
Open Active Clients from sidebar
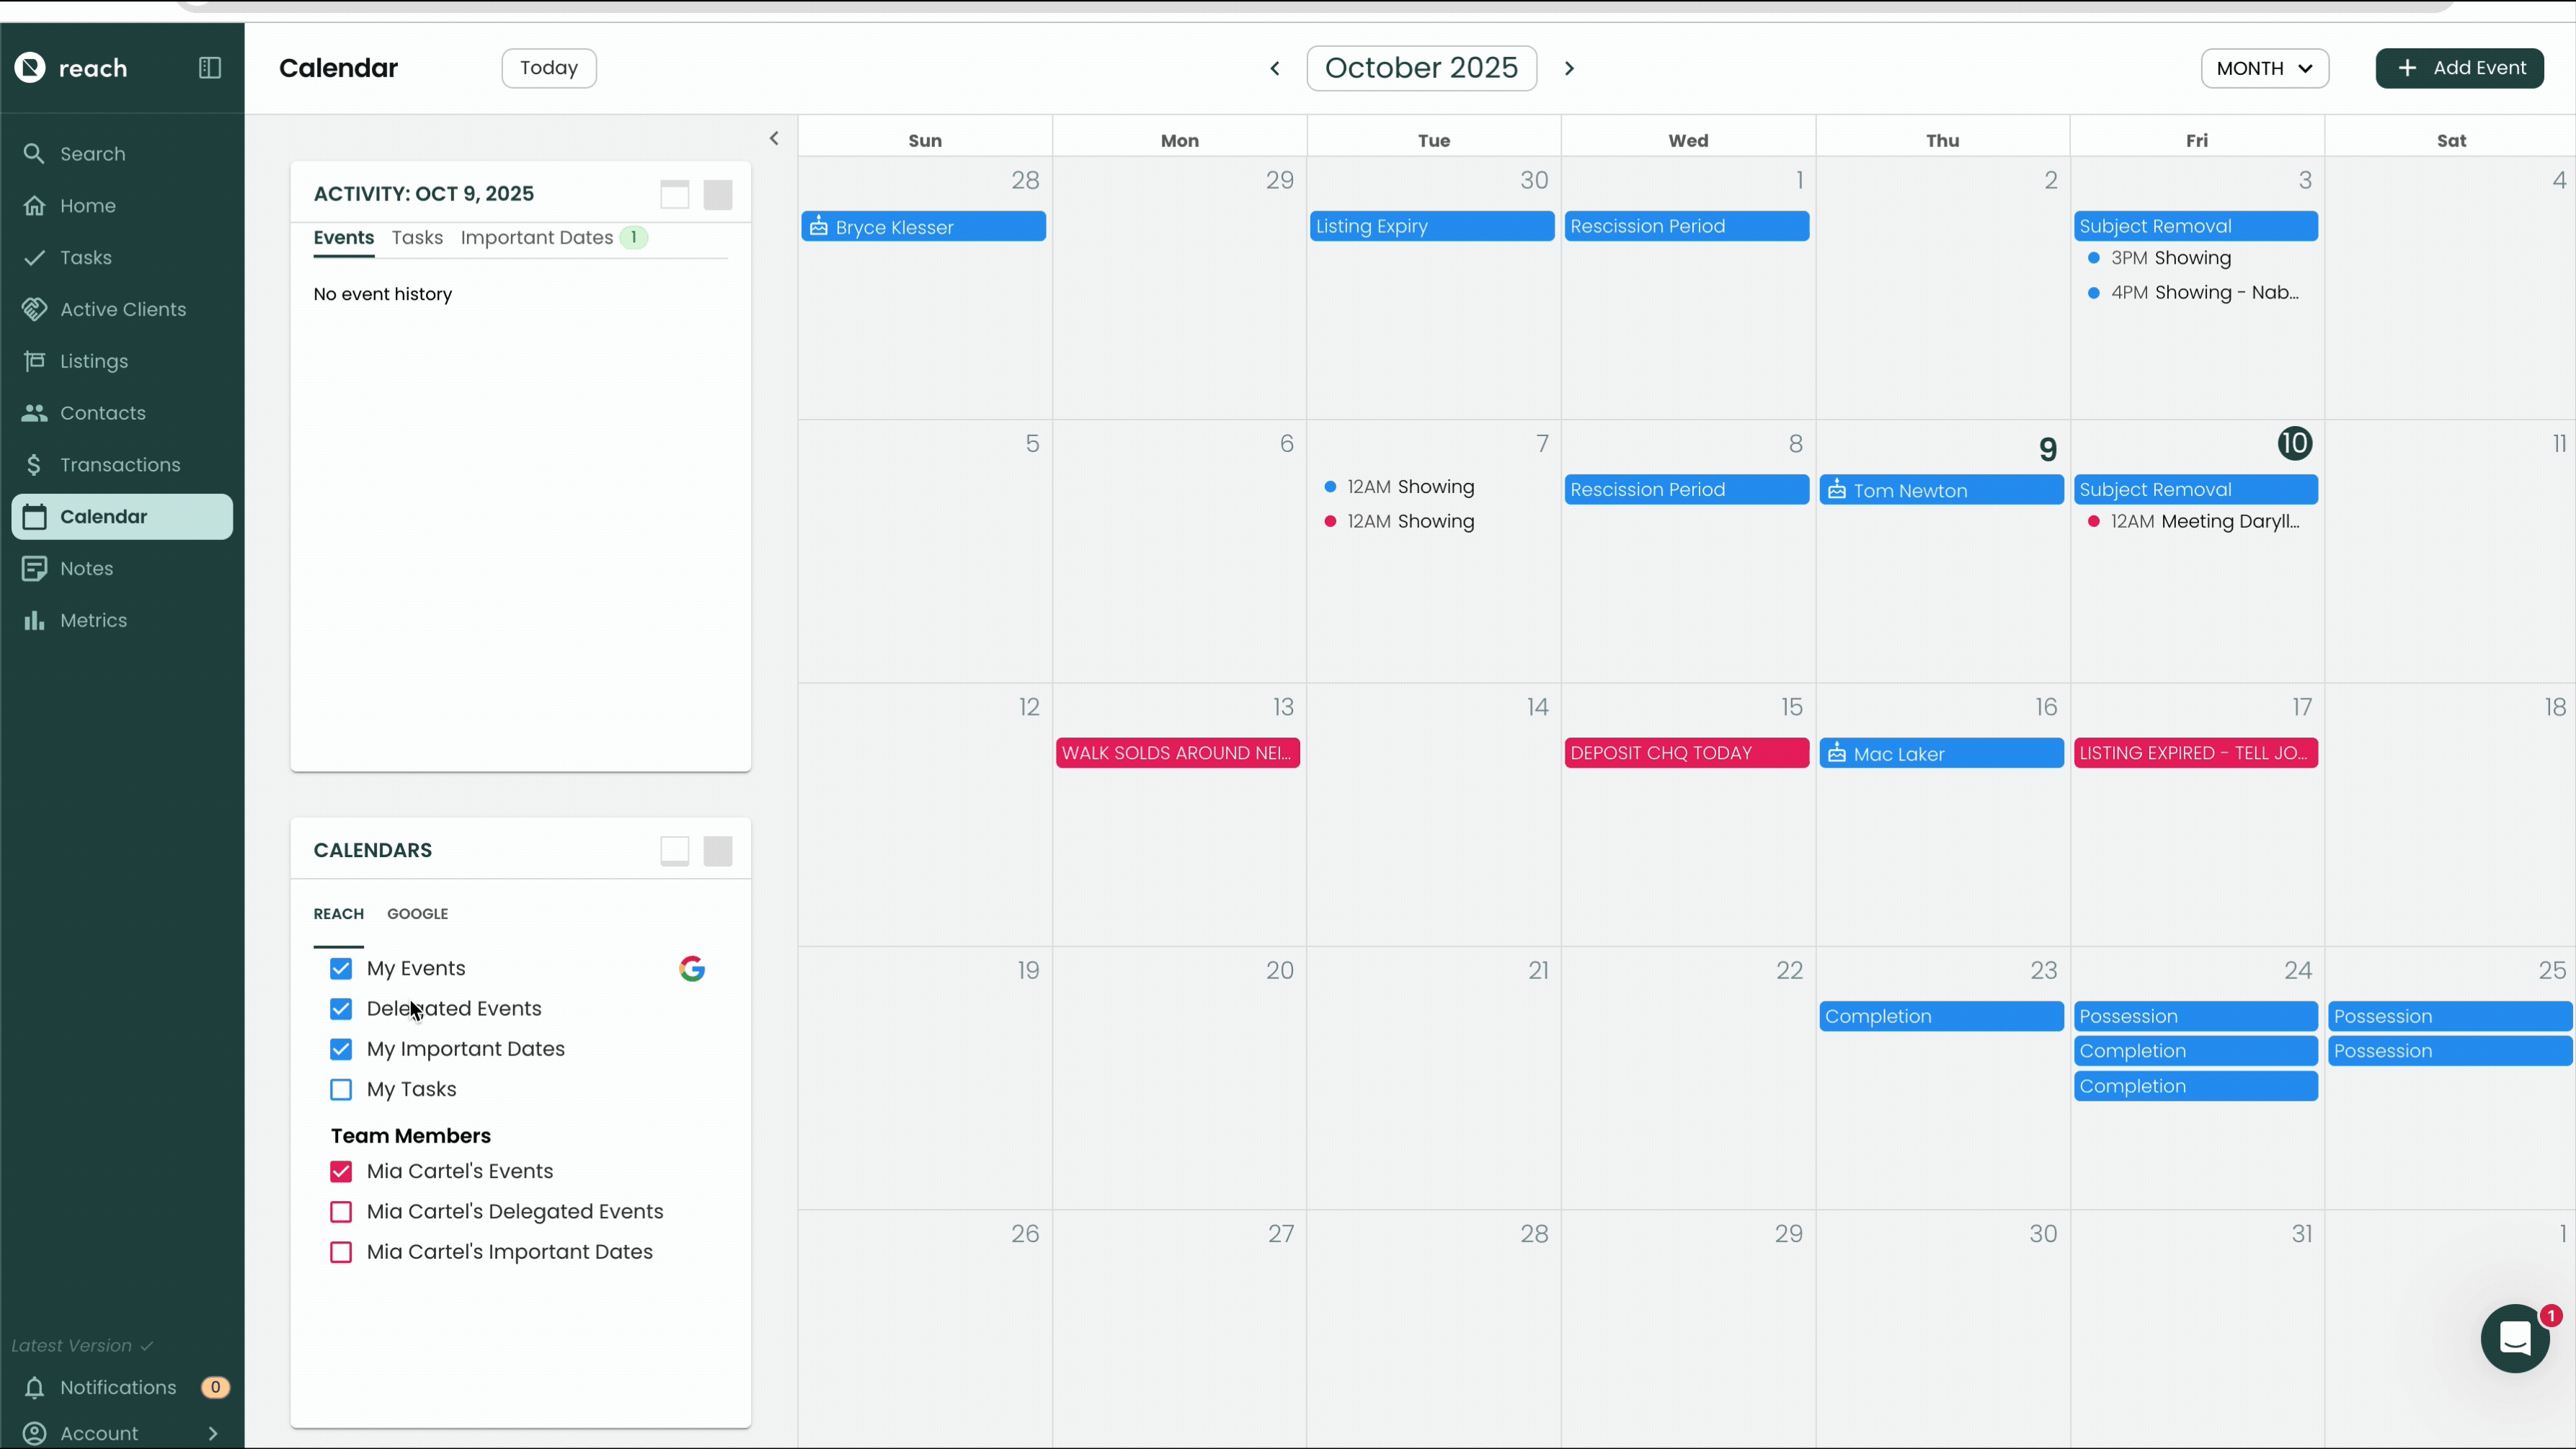tap(123, 309)
